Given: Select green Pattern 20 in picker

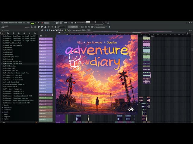Looking at the screenshot, I should click(x=46, y=98).
